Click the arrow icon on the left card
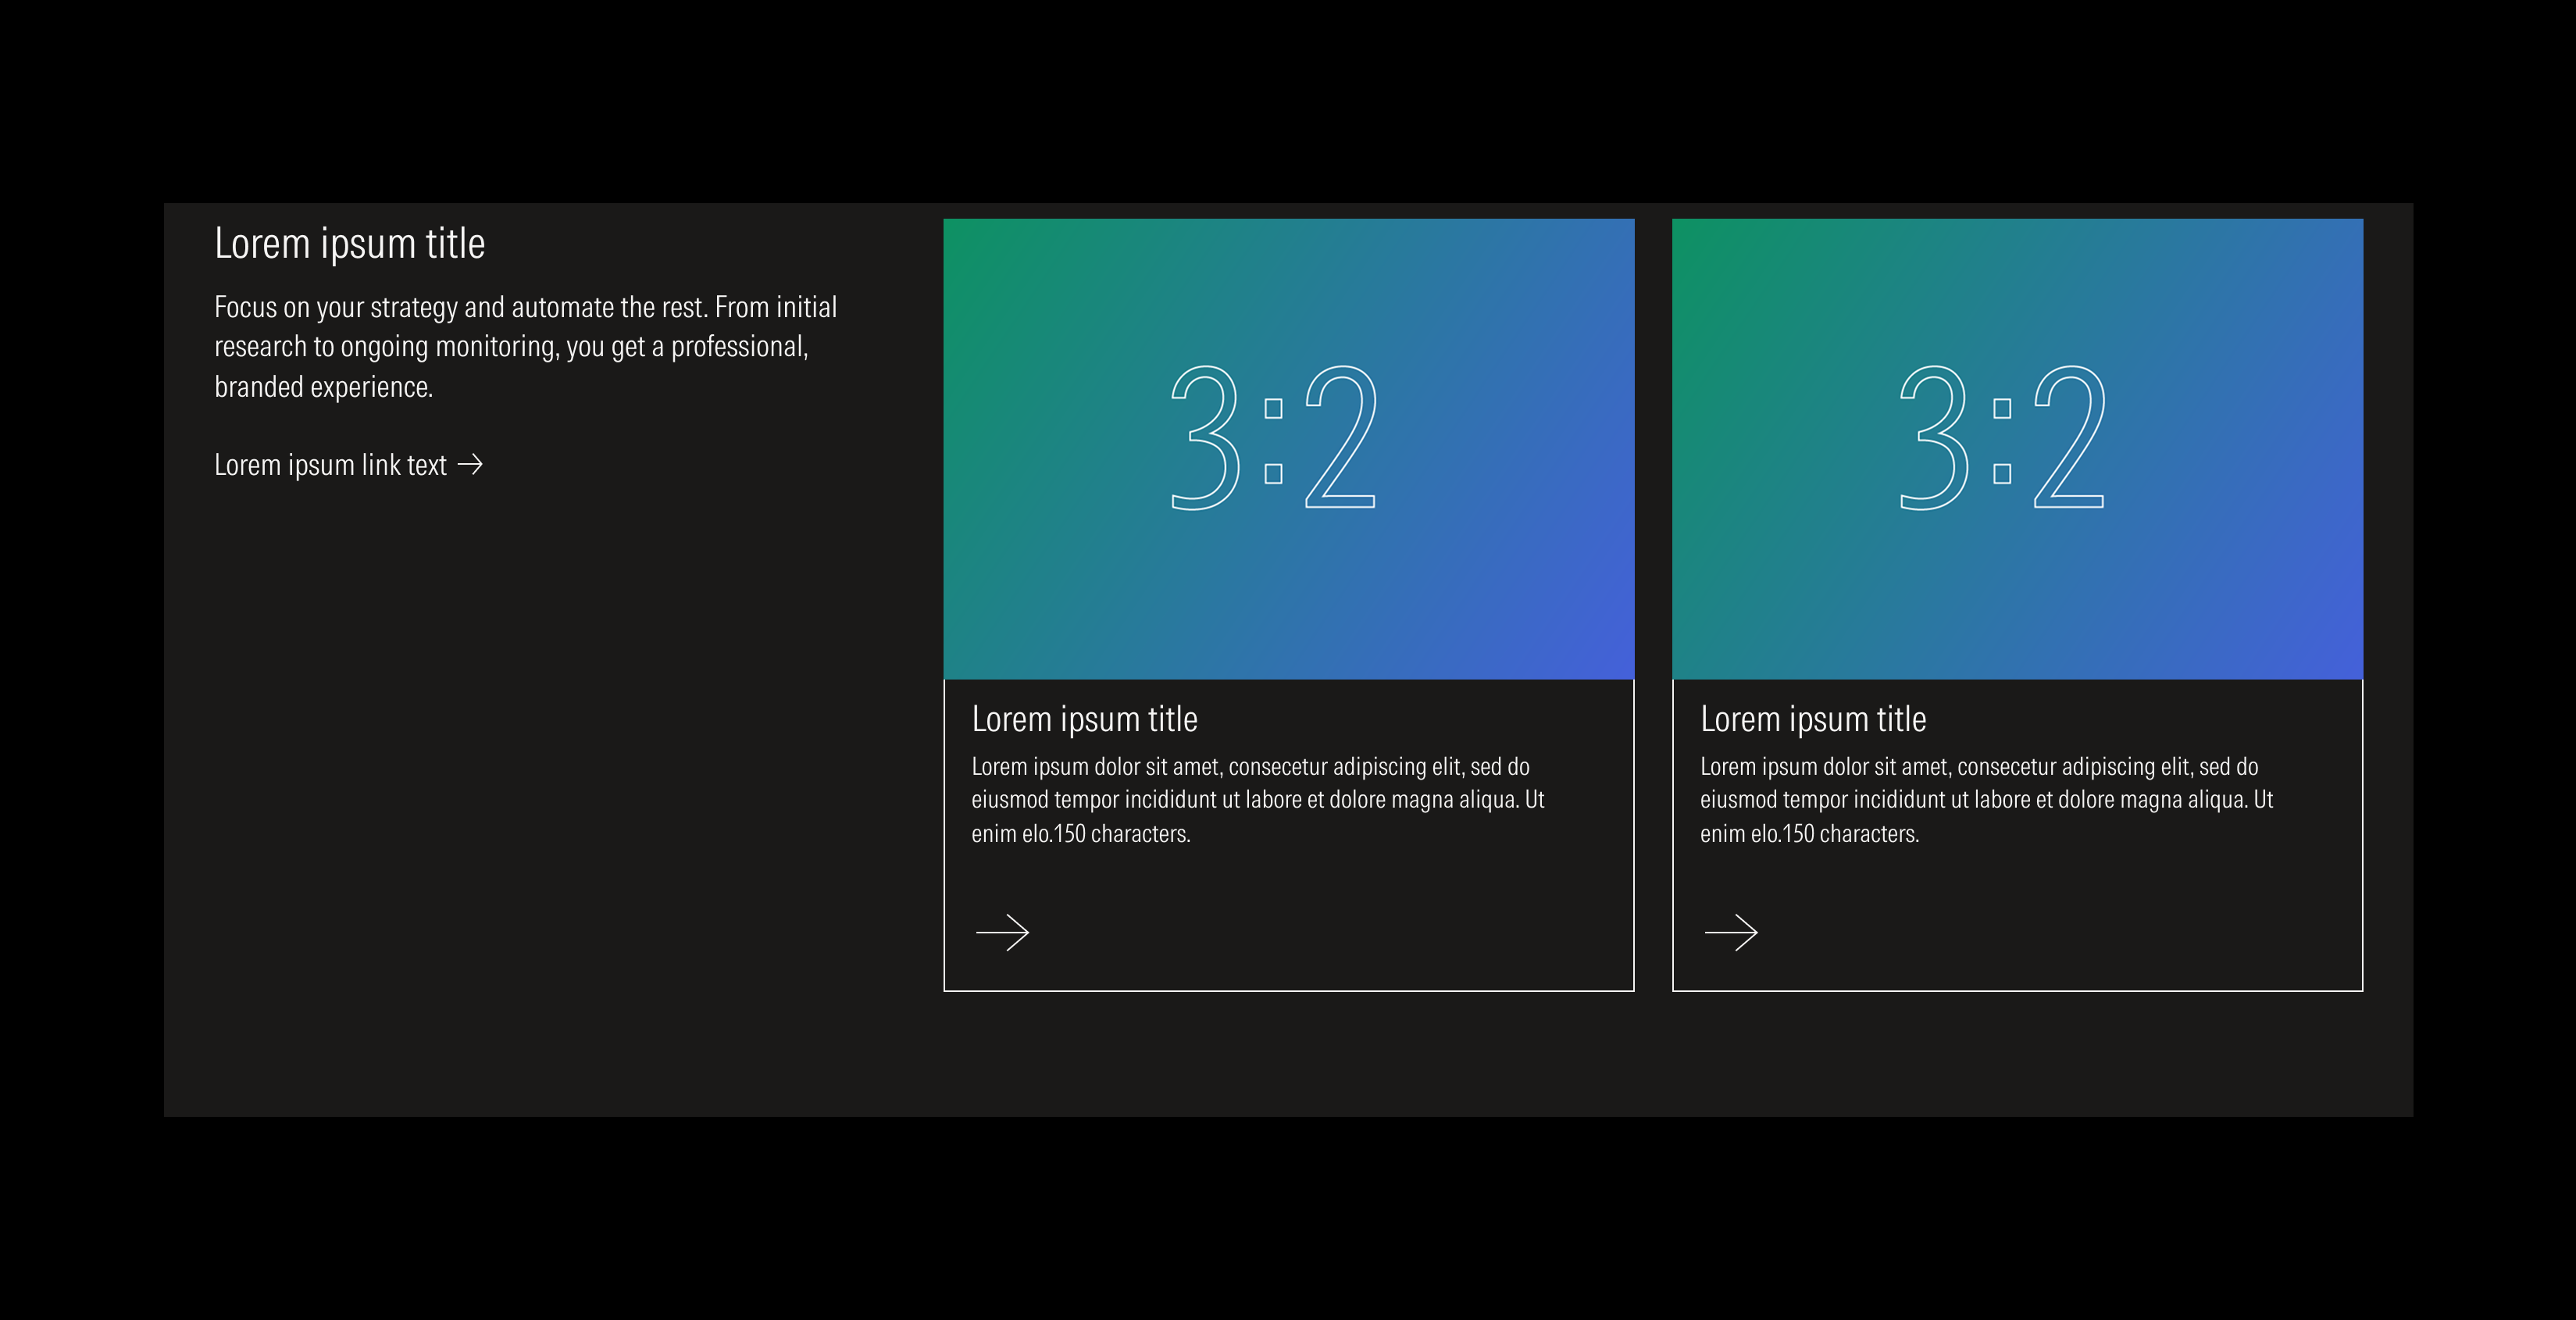 1003,932
